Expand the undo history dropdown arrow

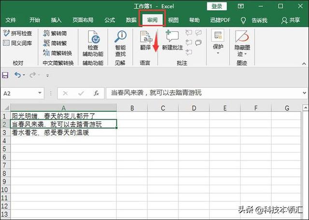24,75
